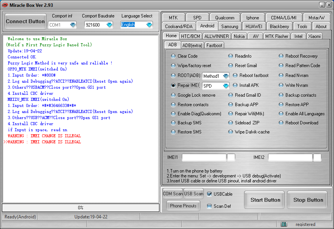Switch to the Fastboot sub-tab

214,45
